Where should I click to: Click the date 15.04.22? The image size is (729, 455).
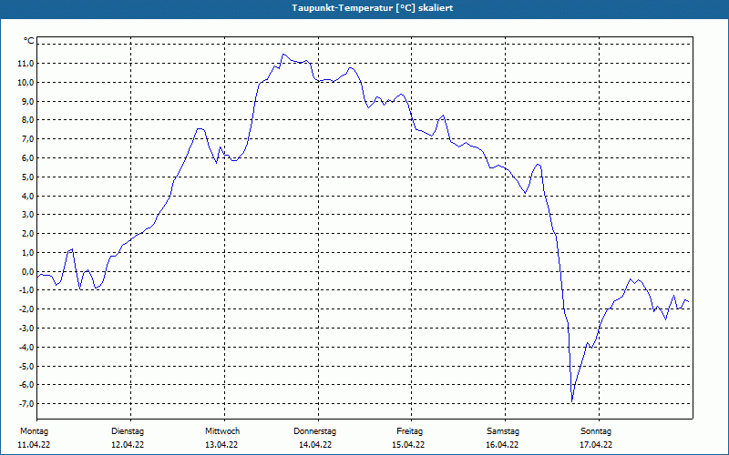(408, 445)
